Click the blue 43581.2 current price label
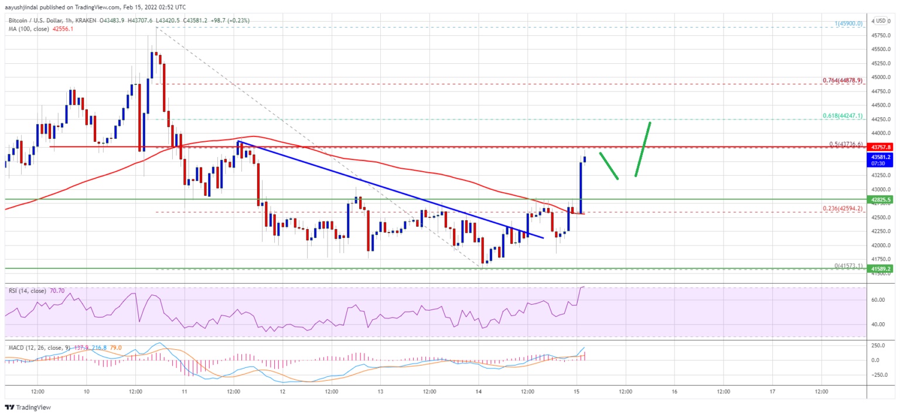Viewport: 900px width, 416px height. click(x=881, y=157)
